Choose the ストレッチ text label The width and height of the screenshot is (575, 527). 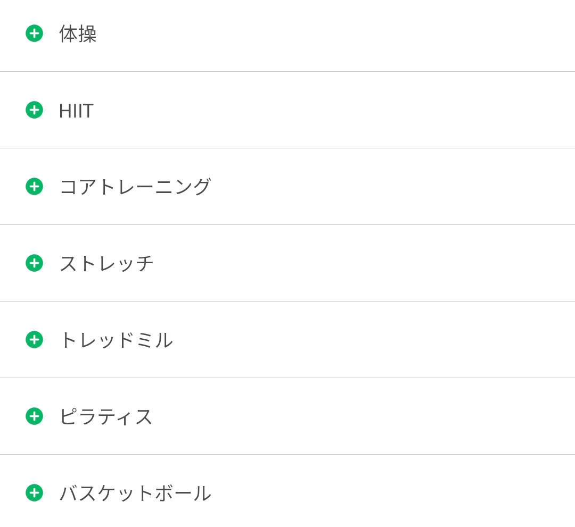click(106, 263)
